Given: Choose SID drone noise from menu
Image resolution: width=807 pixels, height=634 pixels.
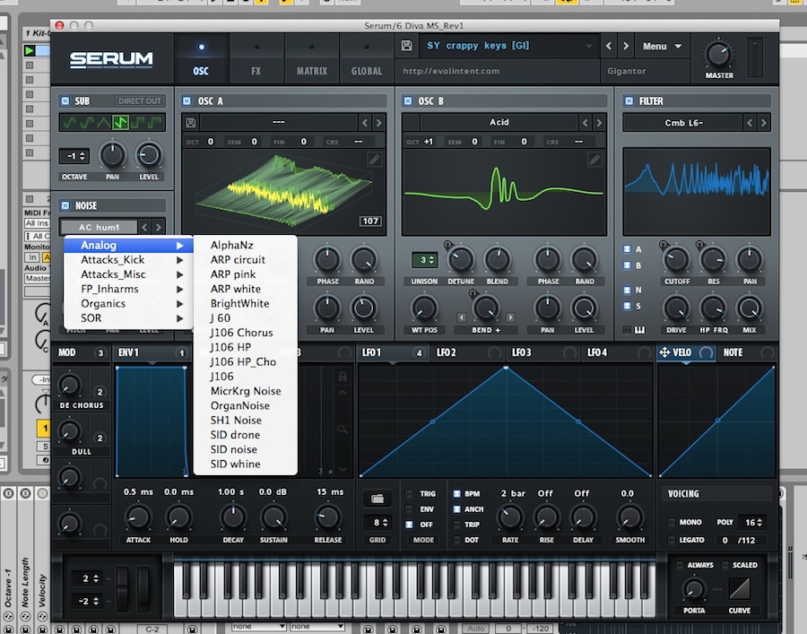Looking at the screenshot, I should 246,435.
